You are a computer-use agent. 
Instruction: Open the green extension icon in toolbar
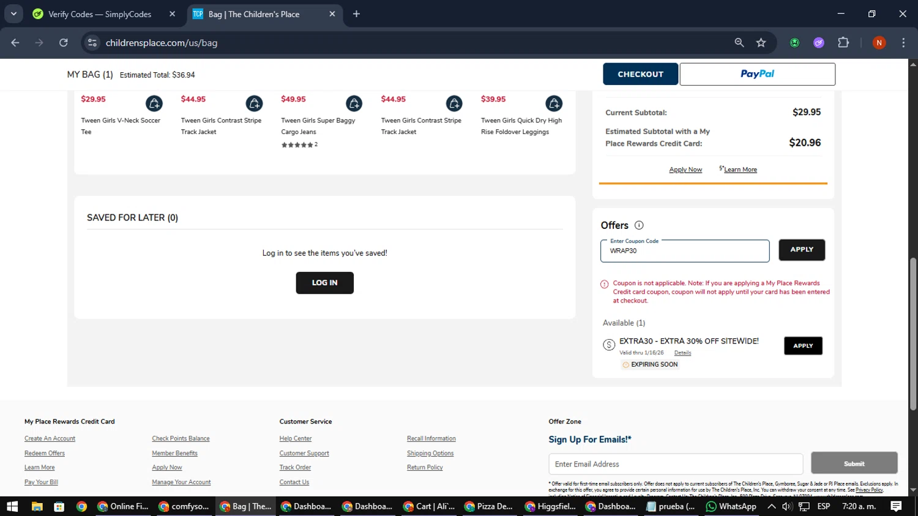[794, 42]
